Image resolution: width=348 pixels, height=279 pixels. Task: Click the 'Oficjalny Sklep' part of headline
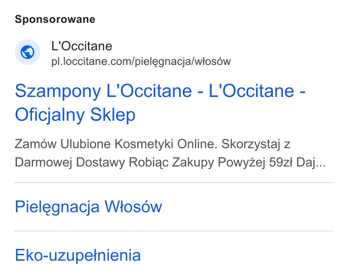click(75, 115)
